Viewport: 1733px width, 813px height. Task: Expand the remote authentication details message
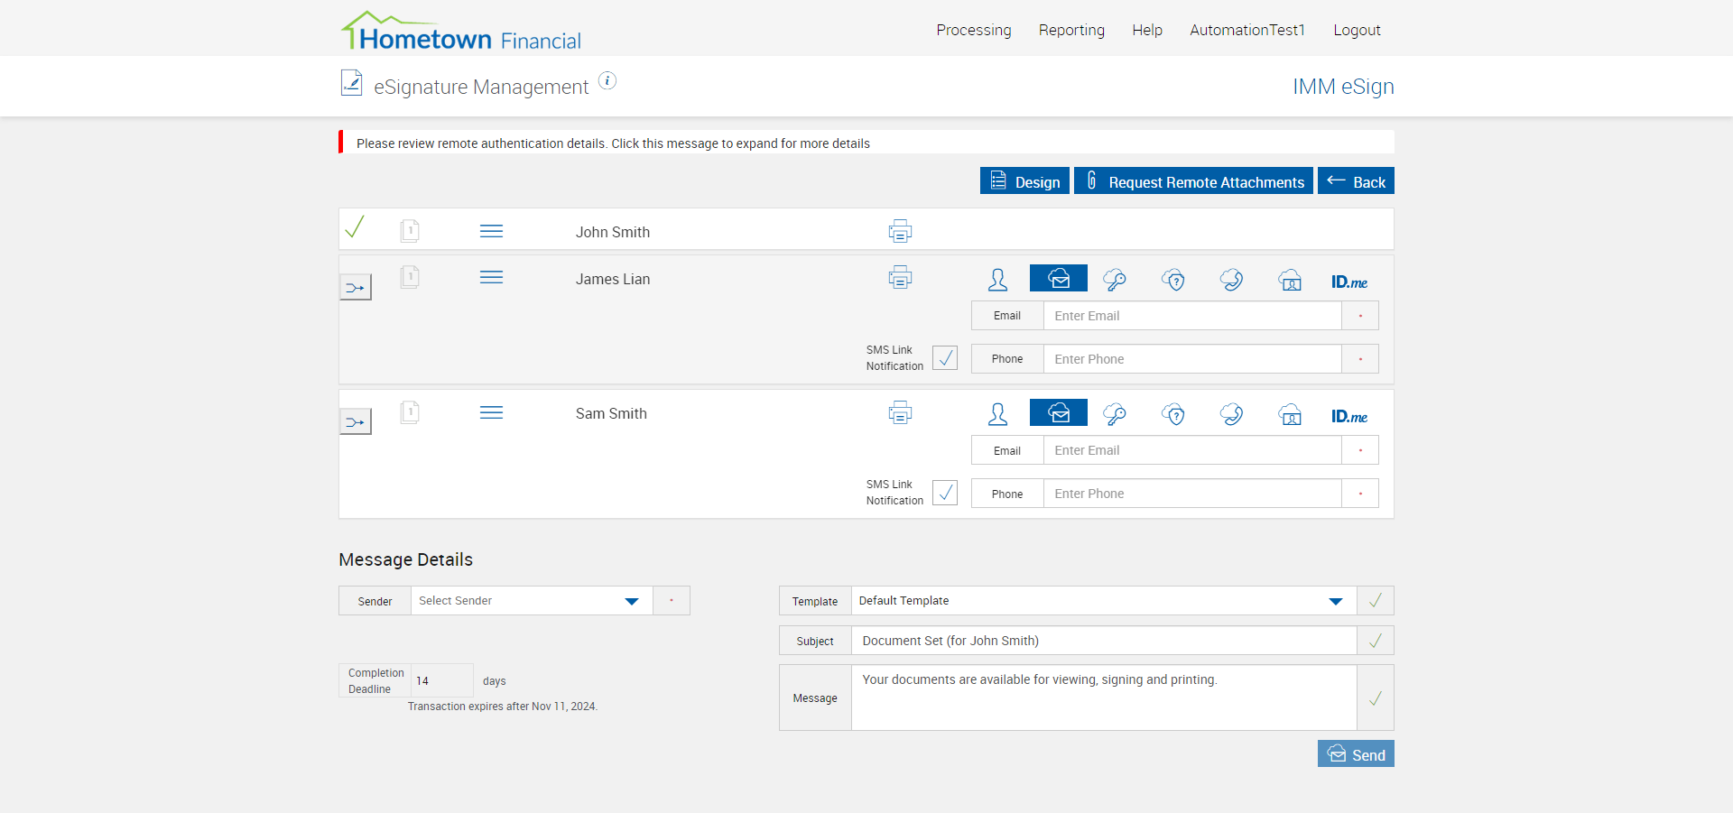(x=613, y=143)
